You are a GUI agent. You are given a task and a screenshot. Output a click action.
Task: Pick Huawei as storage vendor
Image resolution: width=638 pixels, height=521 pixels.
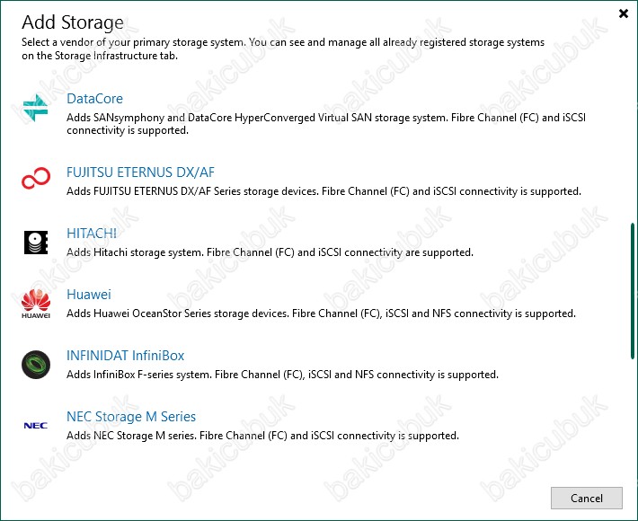pos(89,294)
